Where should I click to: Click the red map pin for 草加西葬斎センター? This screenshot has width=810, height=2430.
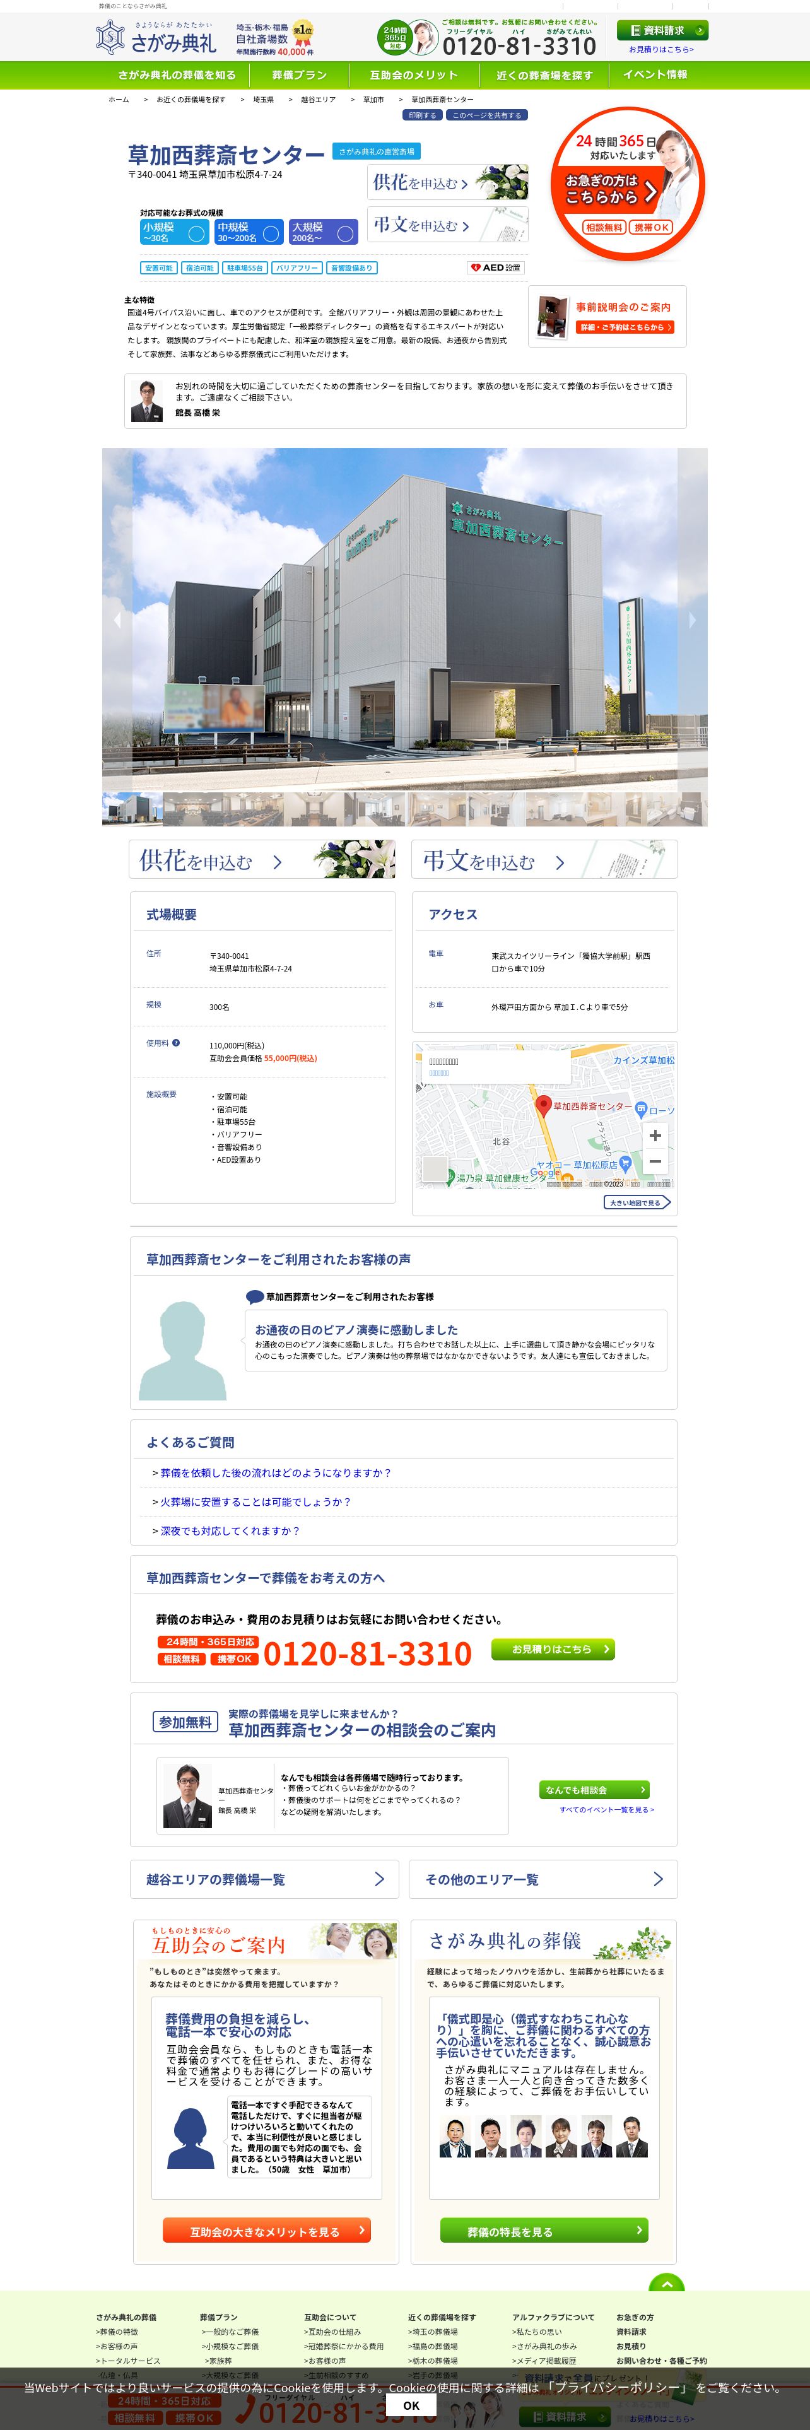click(x=543, y=1106)
